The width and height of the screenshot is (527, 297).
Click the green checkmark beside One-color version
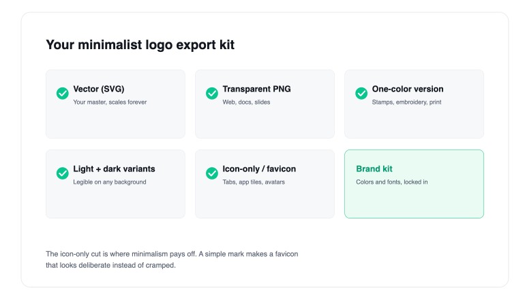point(361,94)
